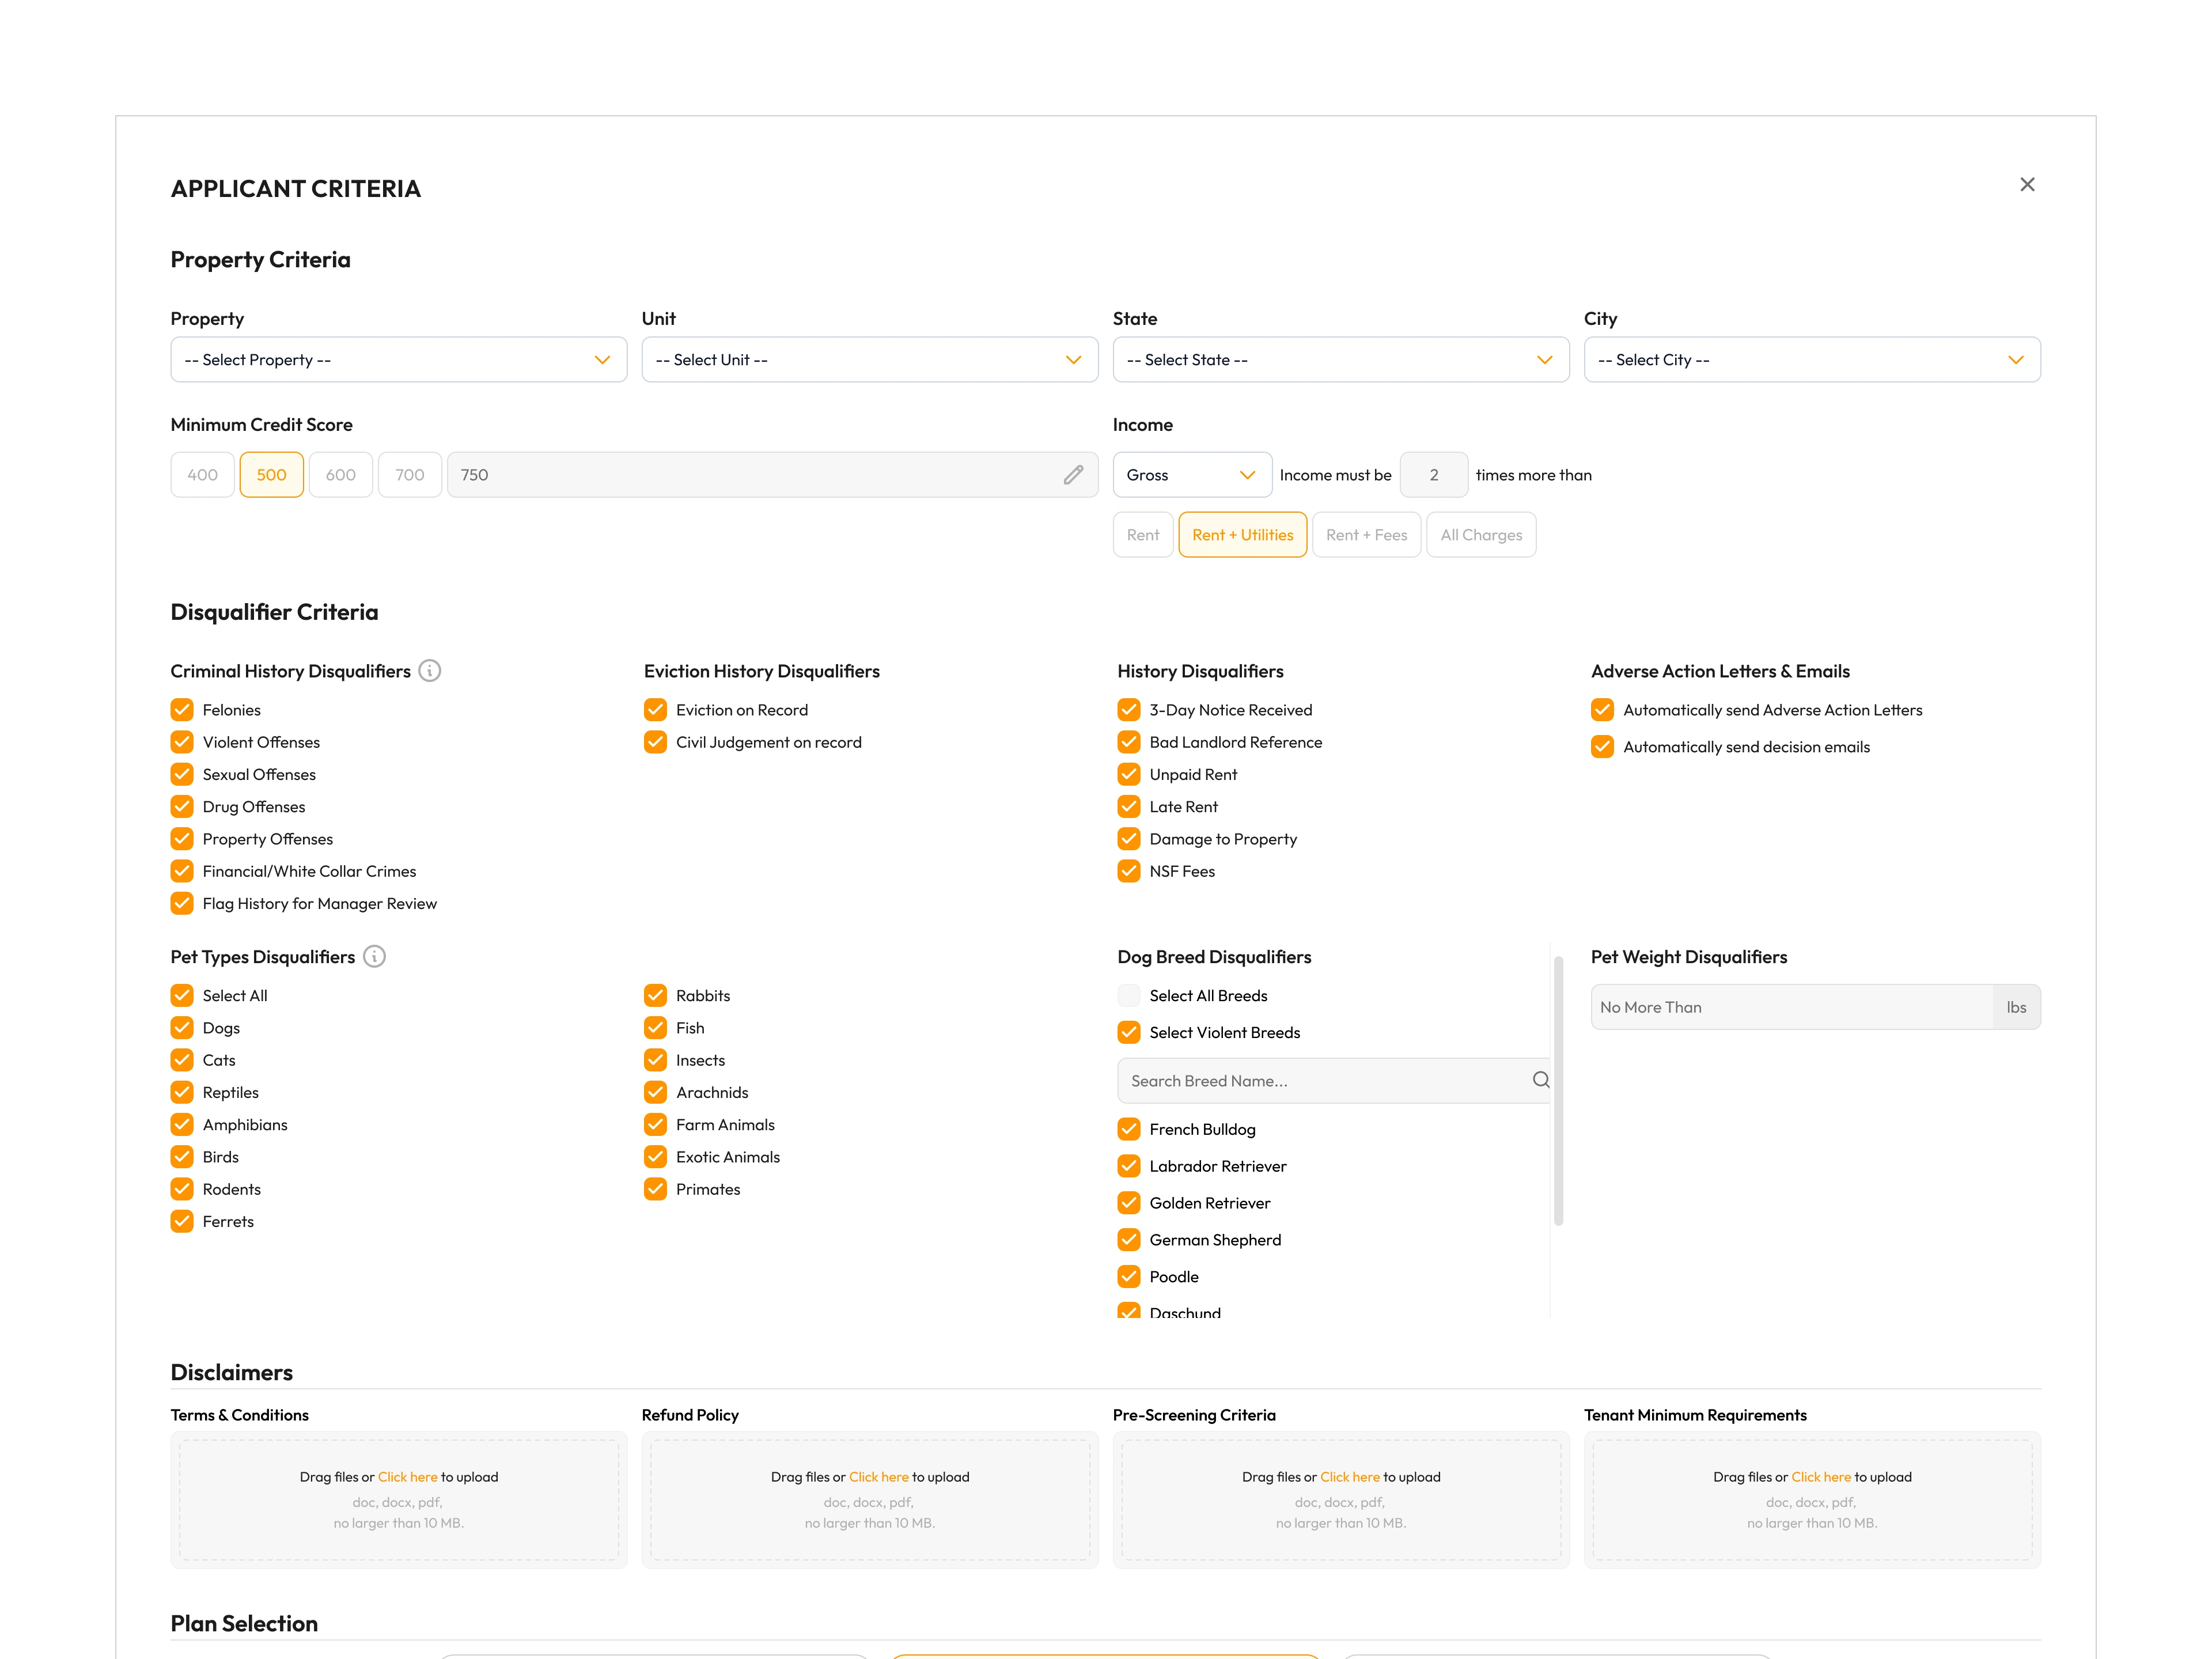Open info icon beside Pet Types Disqualifiers
This screenshot has width=2212, height=1659.
[374, 957]
